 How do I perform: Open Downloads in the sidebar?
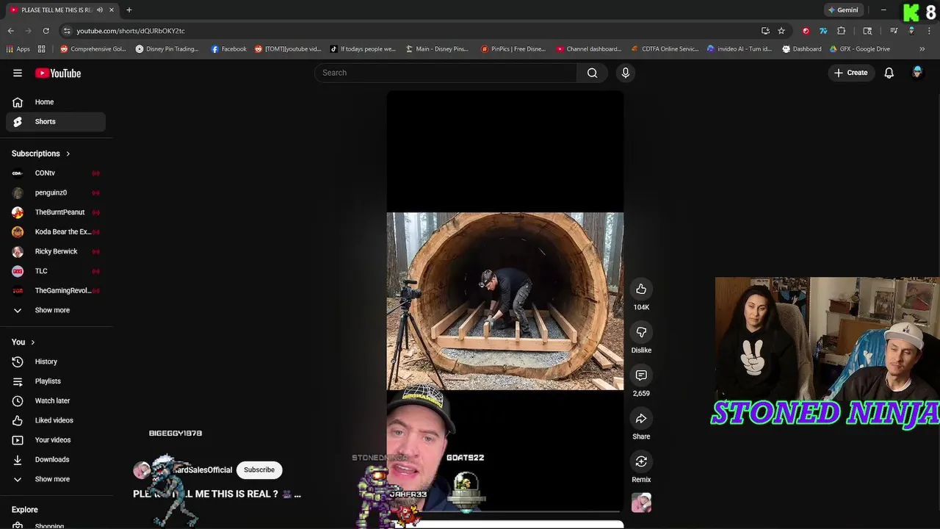tap(56, 459)
